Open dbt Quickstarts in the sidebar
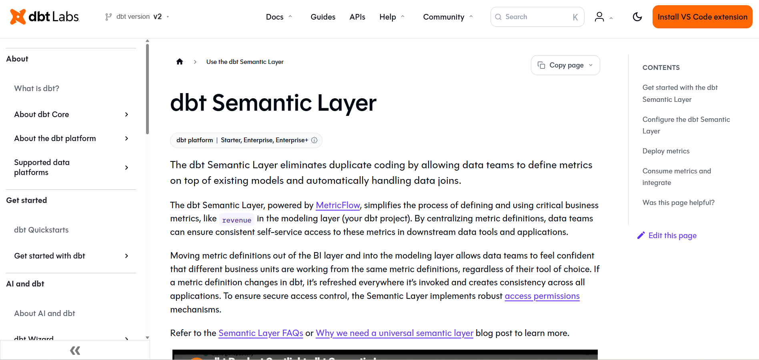Image resolution: width=759 pixels, height=360 pixels. (42, 230)
